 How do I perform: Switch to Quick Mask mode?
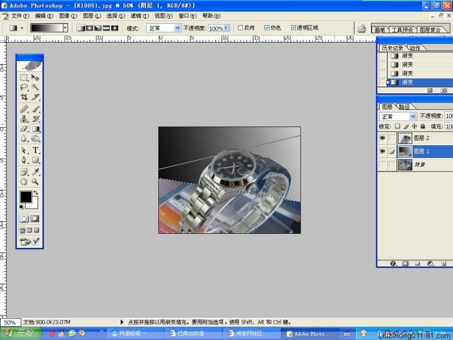35,219
